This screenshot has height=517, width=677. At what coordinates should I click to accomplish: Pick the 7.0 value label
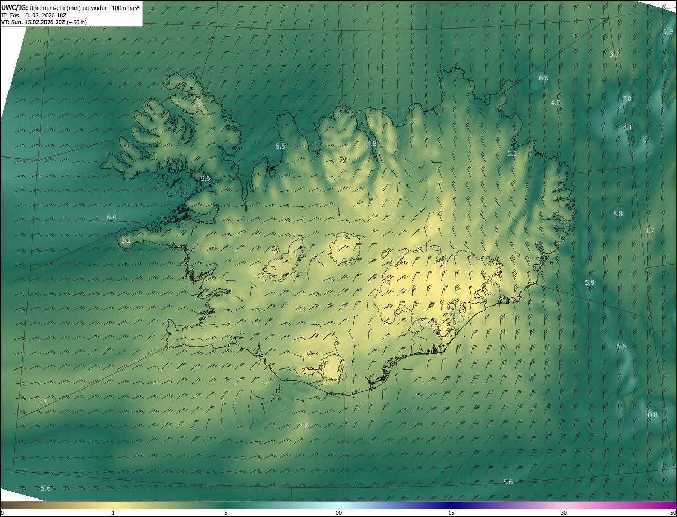[x=627, y=98]
